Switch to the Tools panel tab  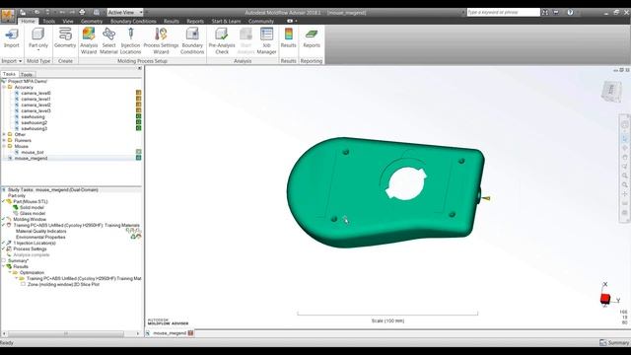coord(27,75)
